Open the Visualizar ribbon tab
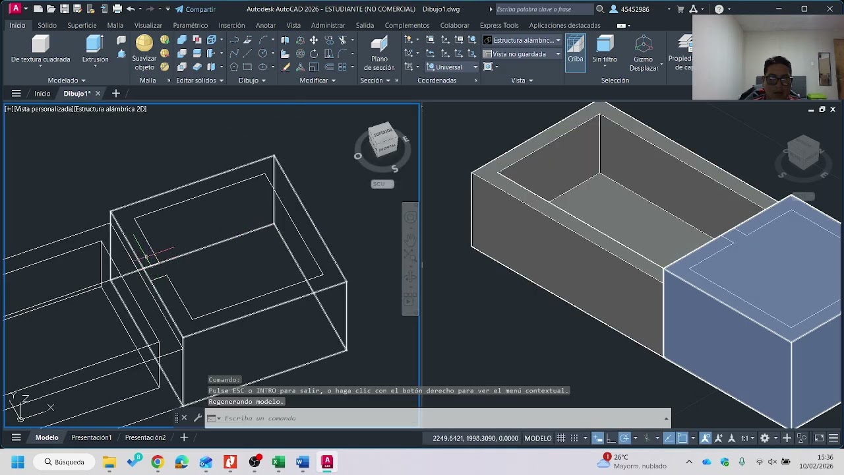 point(148,25)
